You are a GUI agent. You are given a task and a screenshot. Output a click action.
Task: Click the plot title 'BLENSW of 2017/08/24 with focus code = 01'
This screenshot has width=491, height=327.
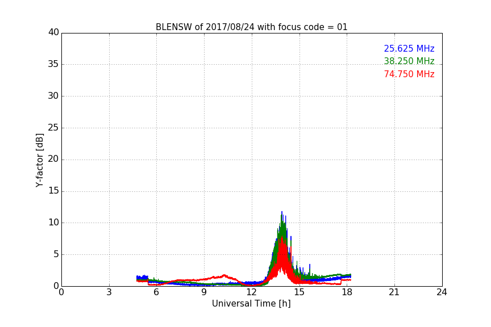(251, 27)
